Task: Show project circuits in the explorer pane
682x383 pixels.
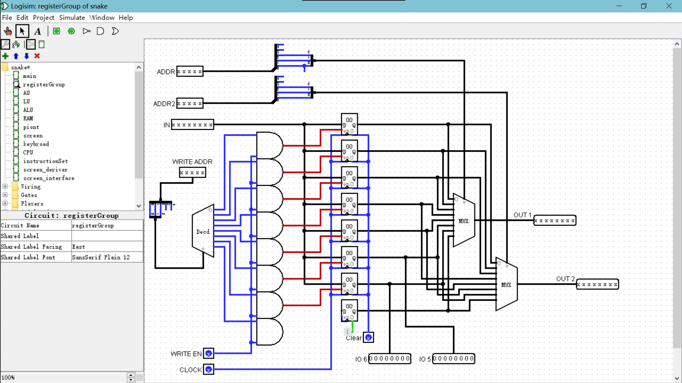Action: [x=5, y=44]
